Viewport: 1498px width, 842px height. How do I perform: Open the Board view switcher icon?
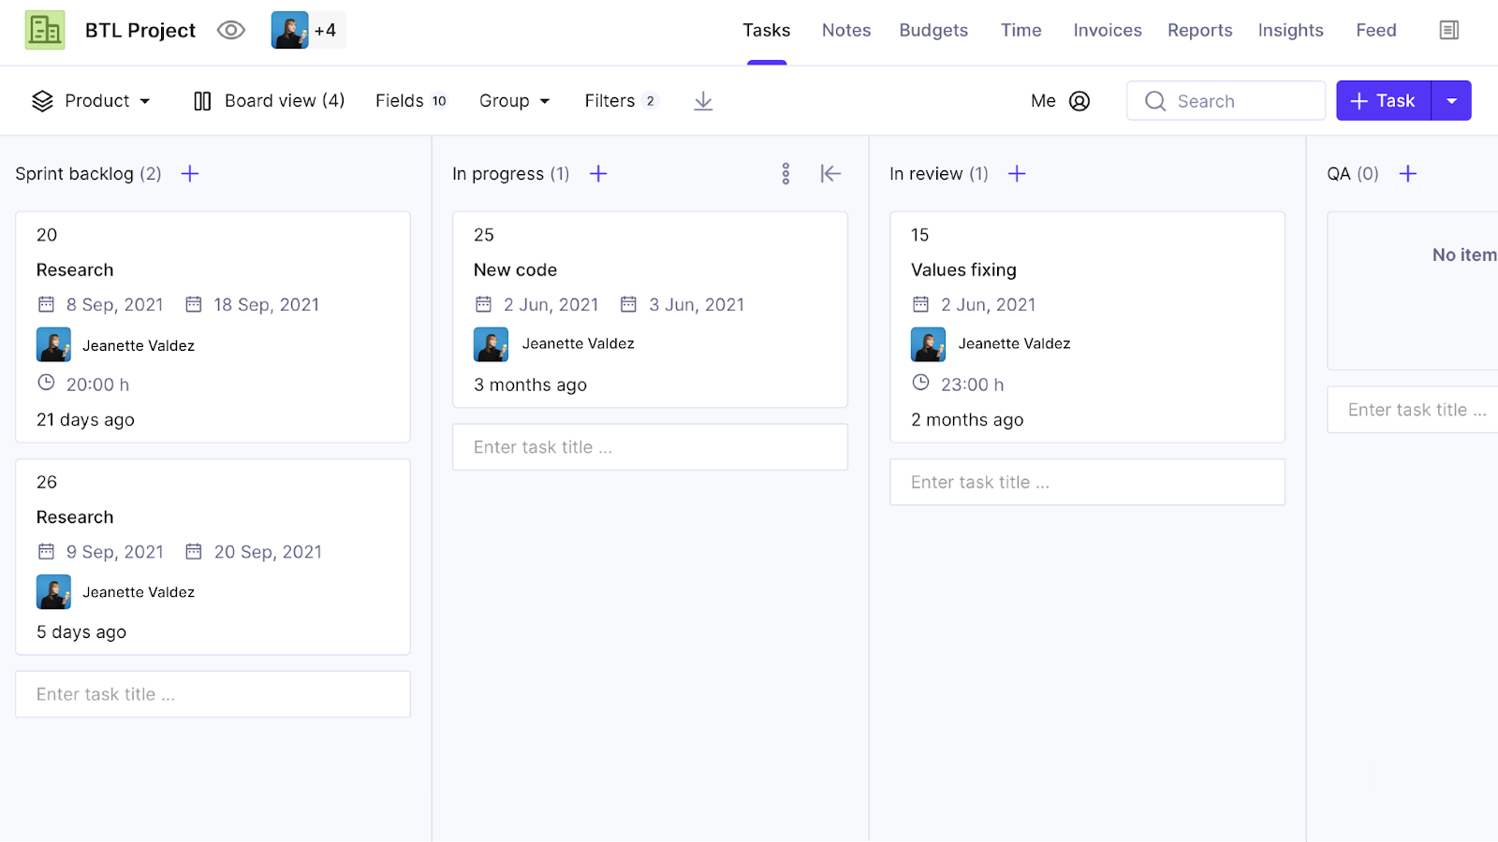(202, 100)
